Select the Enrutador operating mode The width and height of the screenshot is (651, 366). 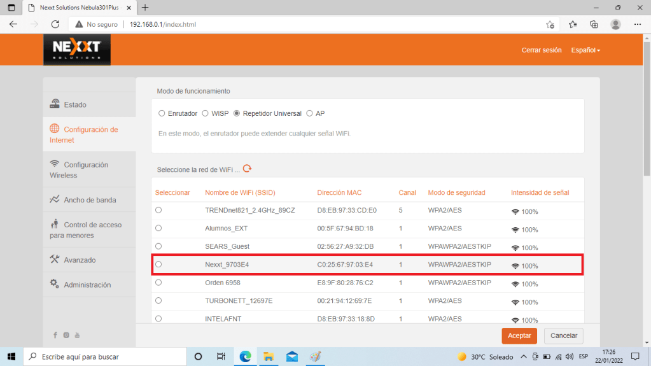pos(162,113)
